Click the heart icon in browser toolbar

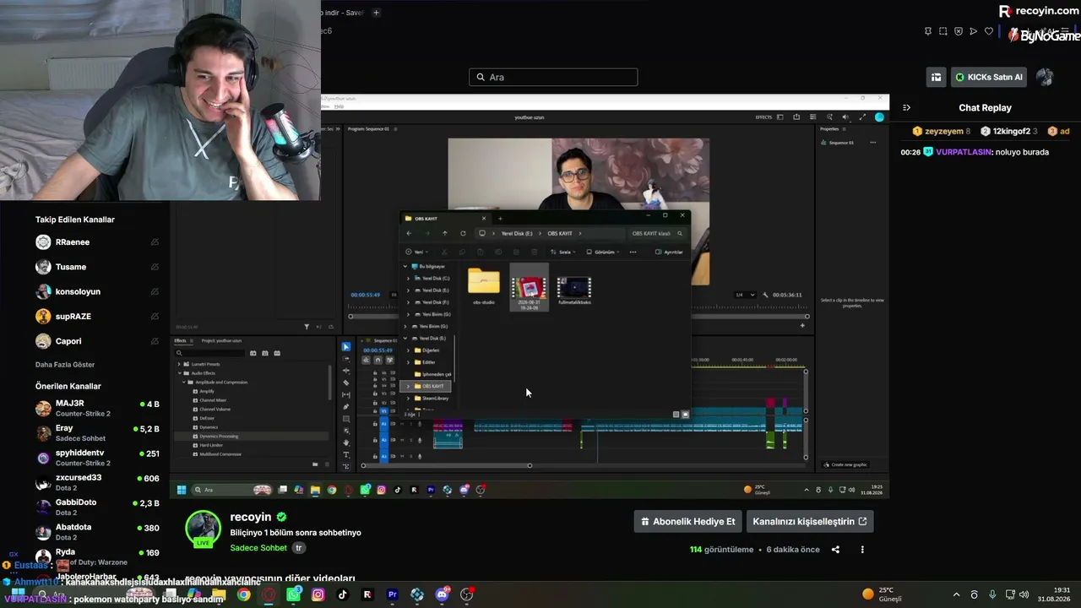(x=989, y=31)
